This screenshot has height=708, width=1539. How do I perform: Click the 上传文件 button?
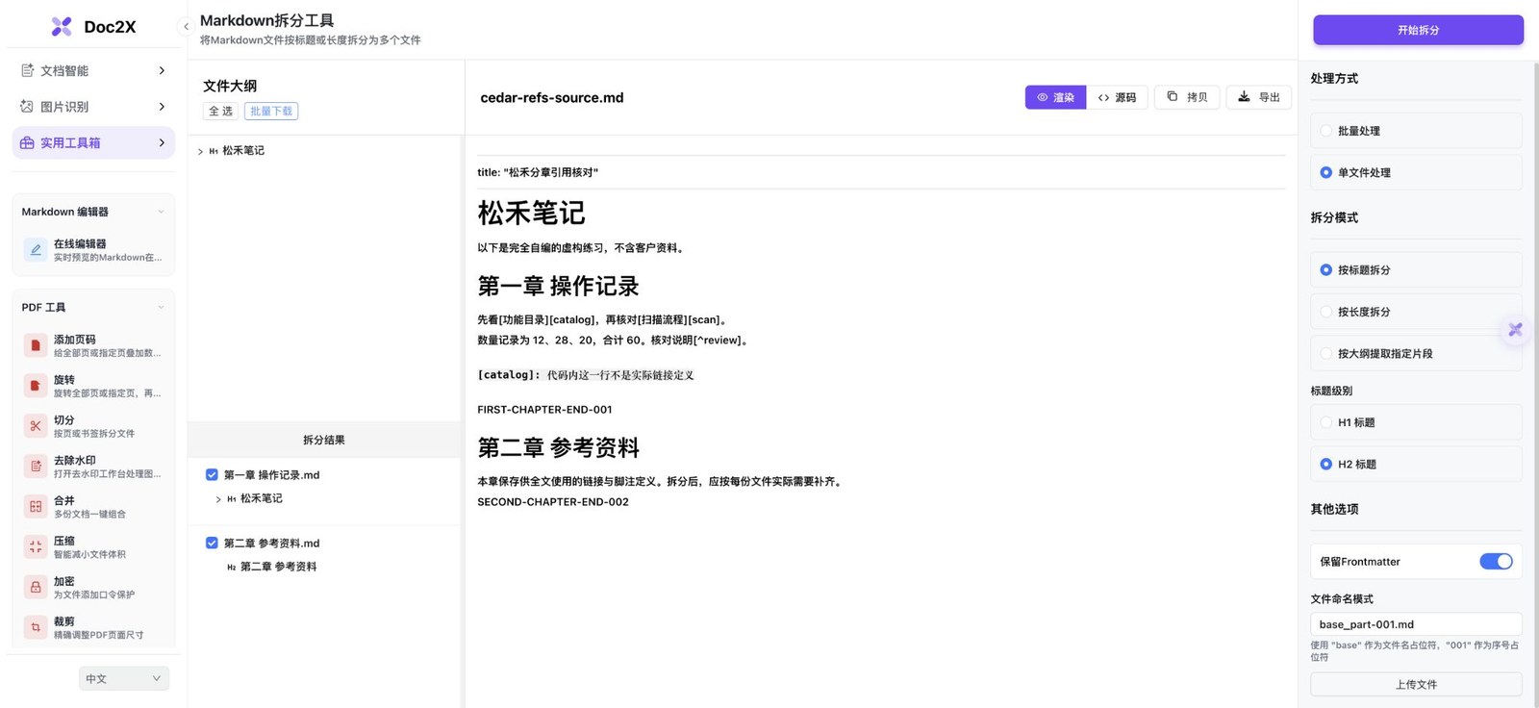pyautogui.click(x=1416, y=685)
